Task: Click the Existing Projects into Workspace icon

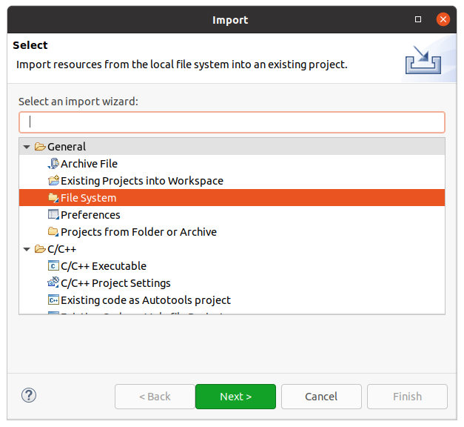Action: 53,181
